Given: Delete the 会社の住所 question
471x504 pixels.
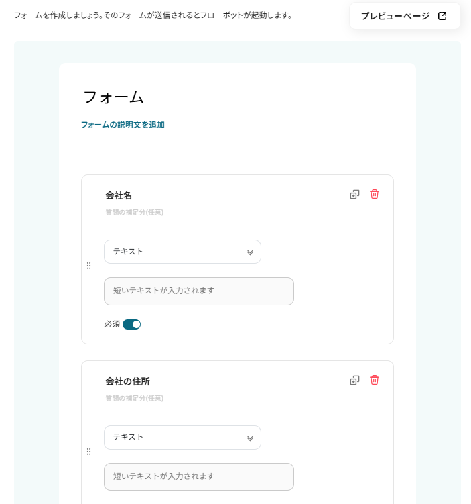Looking at the screenshot, I should (x=375, y=380).
